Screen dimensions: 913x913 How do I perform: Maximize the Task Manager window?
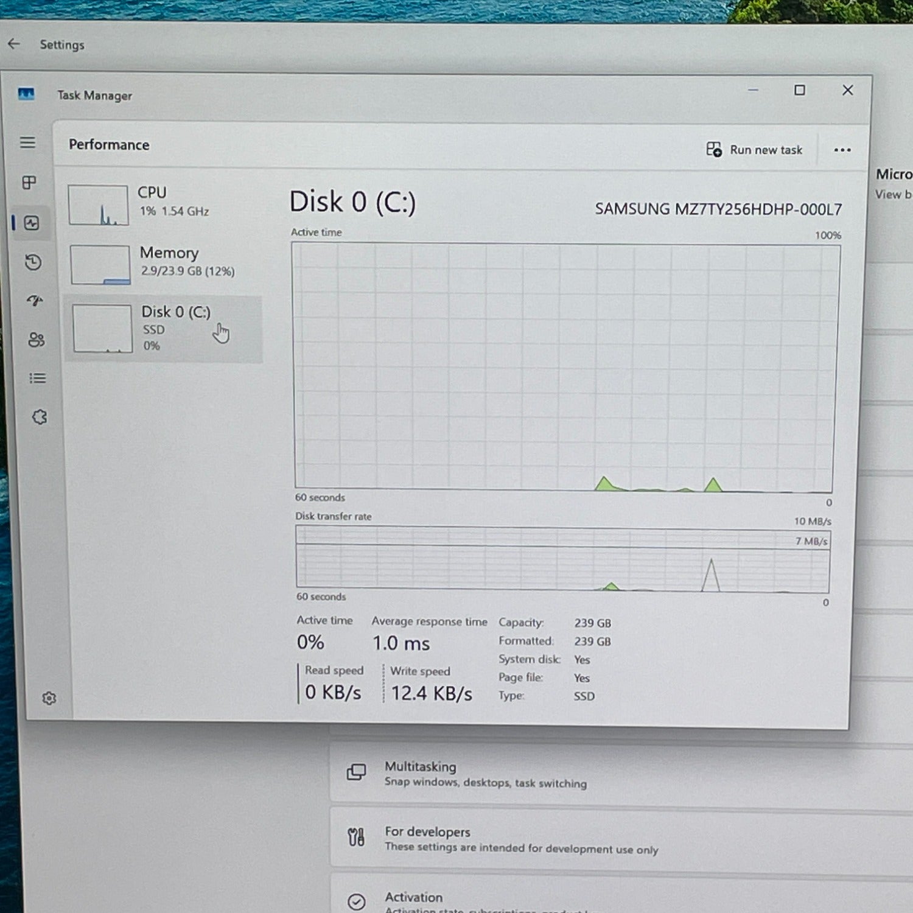[800, 91]
